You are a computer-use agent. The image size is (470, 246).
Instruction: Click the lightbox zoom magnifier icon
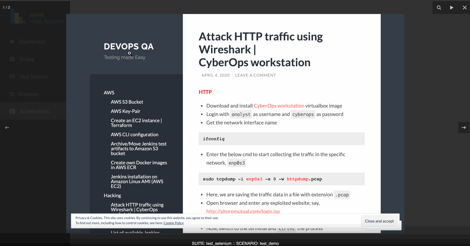439,8
